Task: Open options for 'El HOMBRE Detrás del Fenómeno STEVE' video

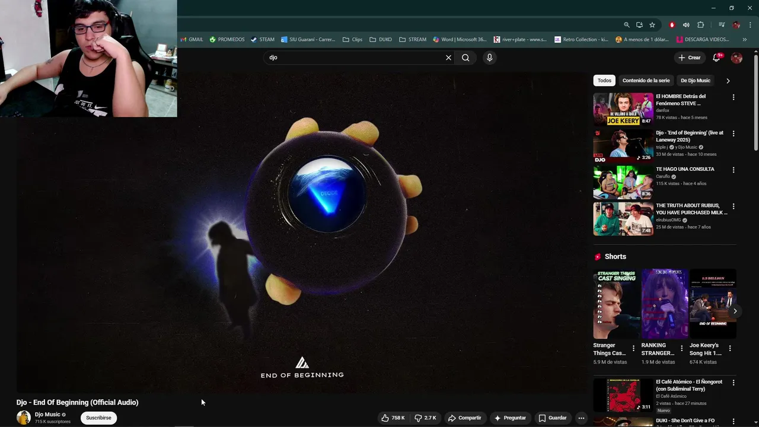Action: (734, 97)
